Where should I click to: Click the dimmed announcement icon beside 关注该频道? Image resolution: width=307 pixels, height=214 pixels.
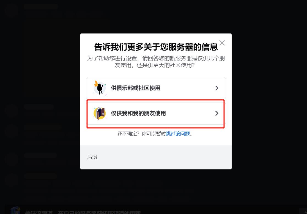click(x=15, y=211)
